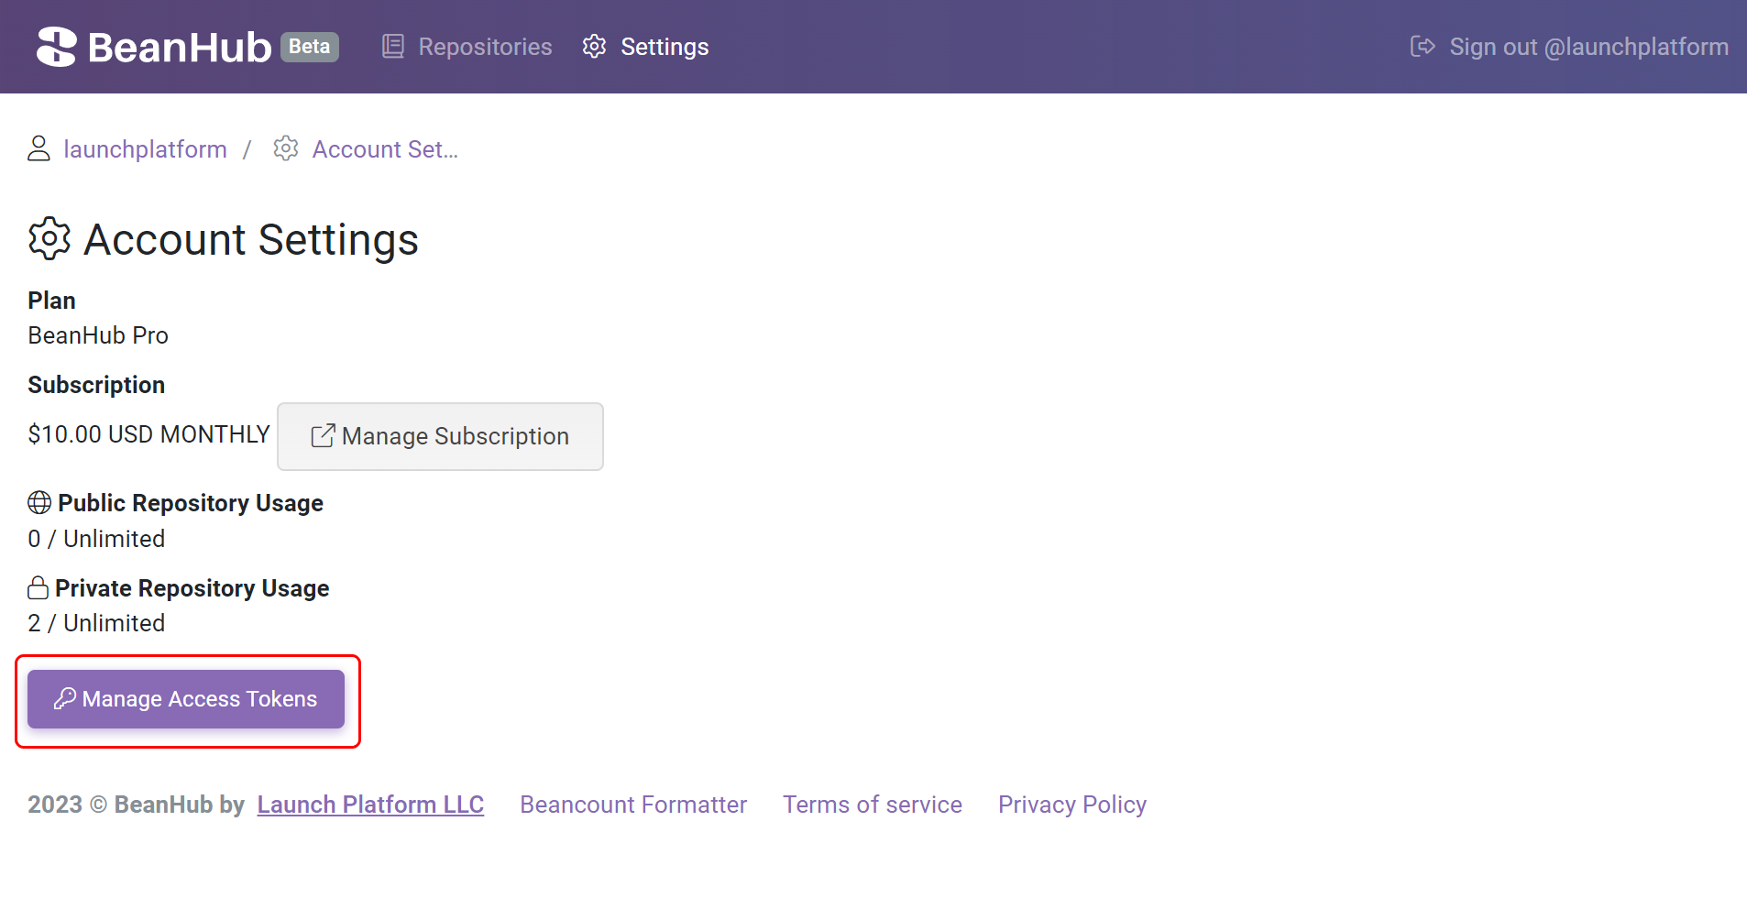Click the sign out arrow icon
Image resolution: width=1747 pixels, height=909 pixels.
1423,47
